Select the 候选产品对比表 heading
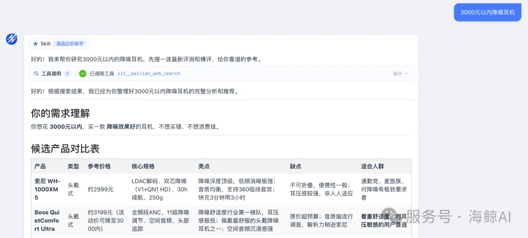 point(65,148)
